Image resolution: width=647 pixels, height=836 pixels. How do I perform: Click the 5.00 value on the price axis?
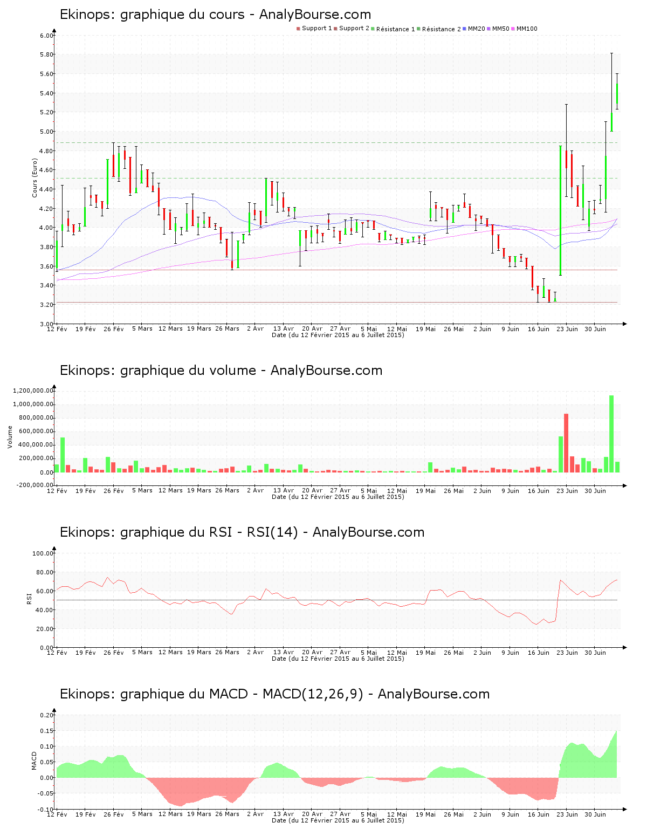pyautogui.click(x=47, y=132)
